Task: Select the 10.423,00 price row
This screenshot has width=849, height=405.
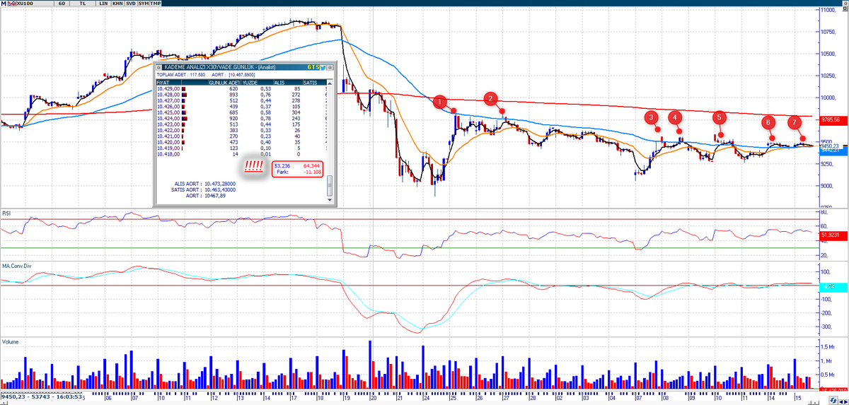Action: [x=241, y=124]
